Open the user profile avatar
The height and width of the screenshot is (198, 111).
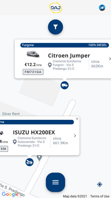tap(102, 8)
